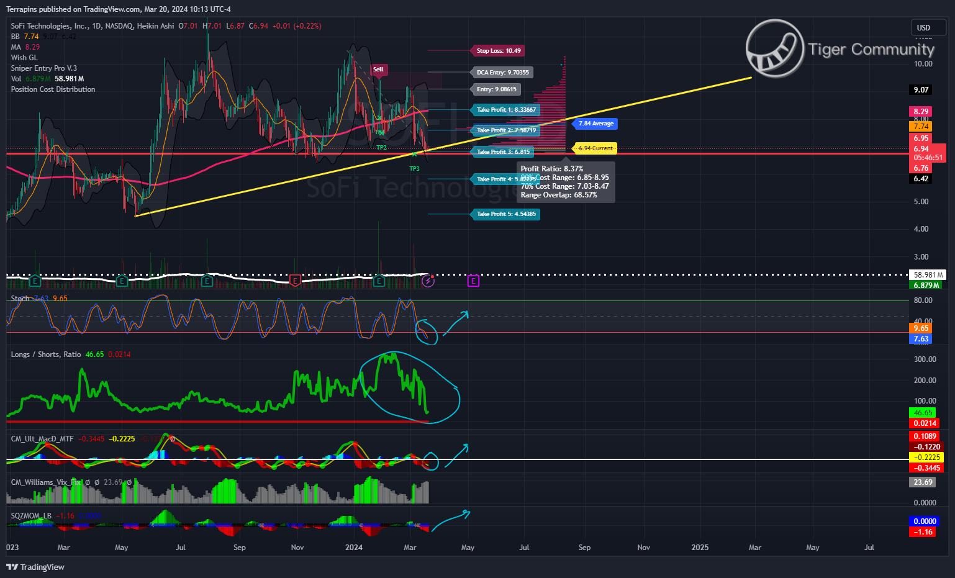Select the Position Cost Distribution legend

pos(53,89)
